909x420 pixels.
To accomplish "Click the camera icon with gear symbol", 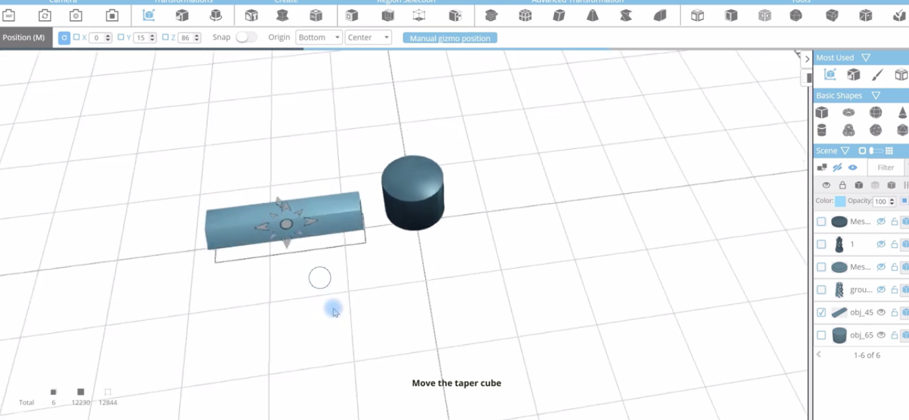I will [76, 15].
